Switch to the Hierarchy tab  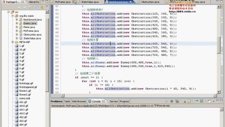(34, 2)
